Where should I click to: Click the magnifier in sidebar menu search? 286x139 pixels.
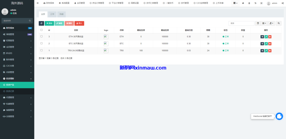click(x=30, y=21)
